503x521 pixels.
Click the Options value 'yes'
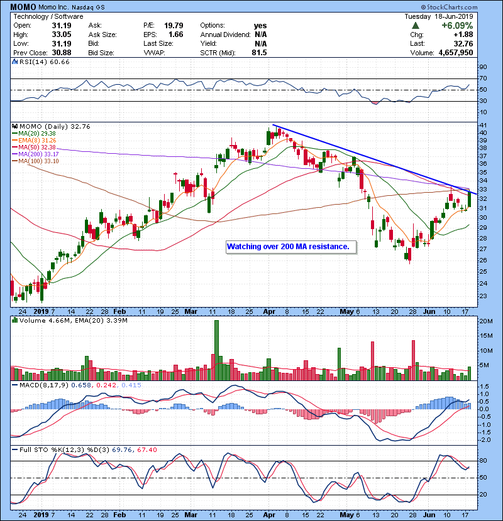[260, 26]
